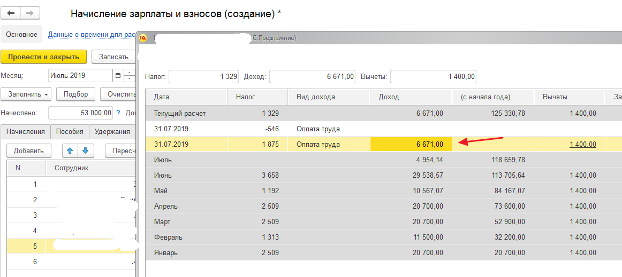Select the highlighted 6 671,00 income cell
Image resolution: width=622 pixels, height=277 pixels.
click(x=411, y=145)
